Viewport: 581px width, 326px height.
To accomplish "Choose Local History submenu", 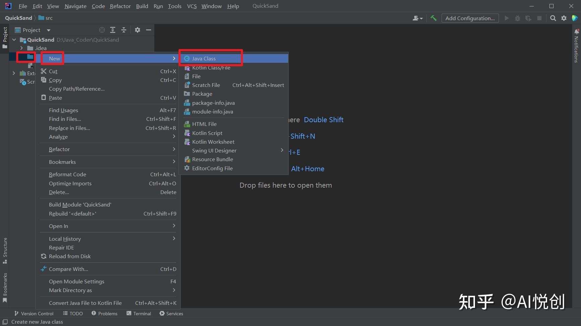I will tap(108, 239).
